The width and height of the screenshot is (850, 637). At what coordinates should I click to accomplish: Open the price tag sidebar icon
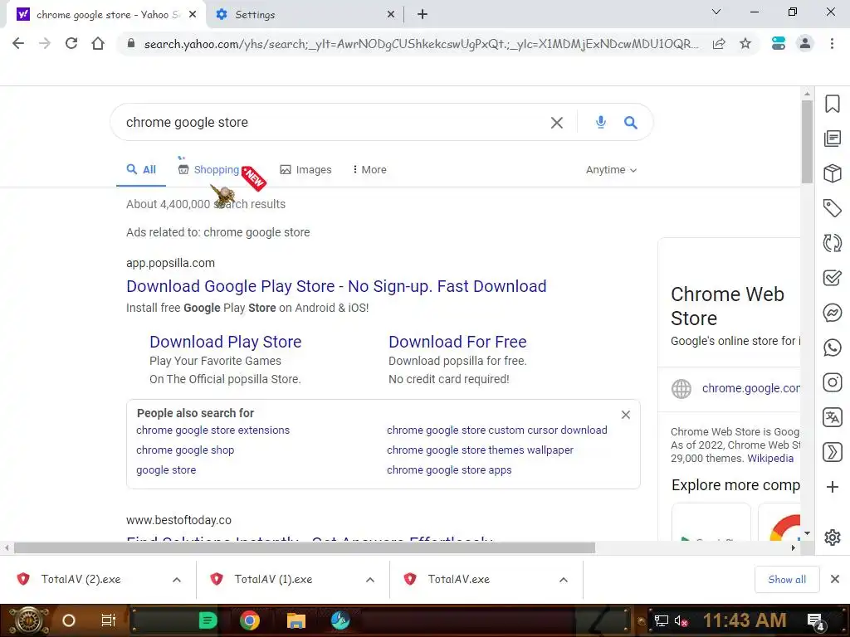tap(832, 208)
